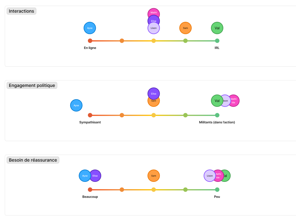Click the Engagement politique section title
The width and height of the screenshot is (296, 222).
32,85
